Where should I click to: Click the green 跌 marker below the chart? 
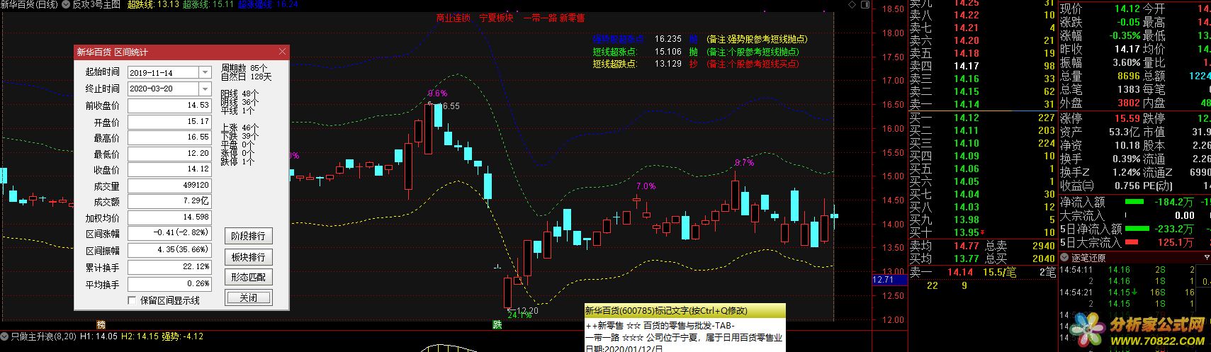pos(497,325)
